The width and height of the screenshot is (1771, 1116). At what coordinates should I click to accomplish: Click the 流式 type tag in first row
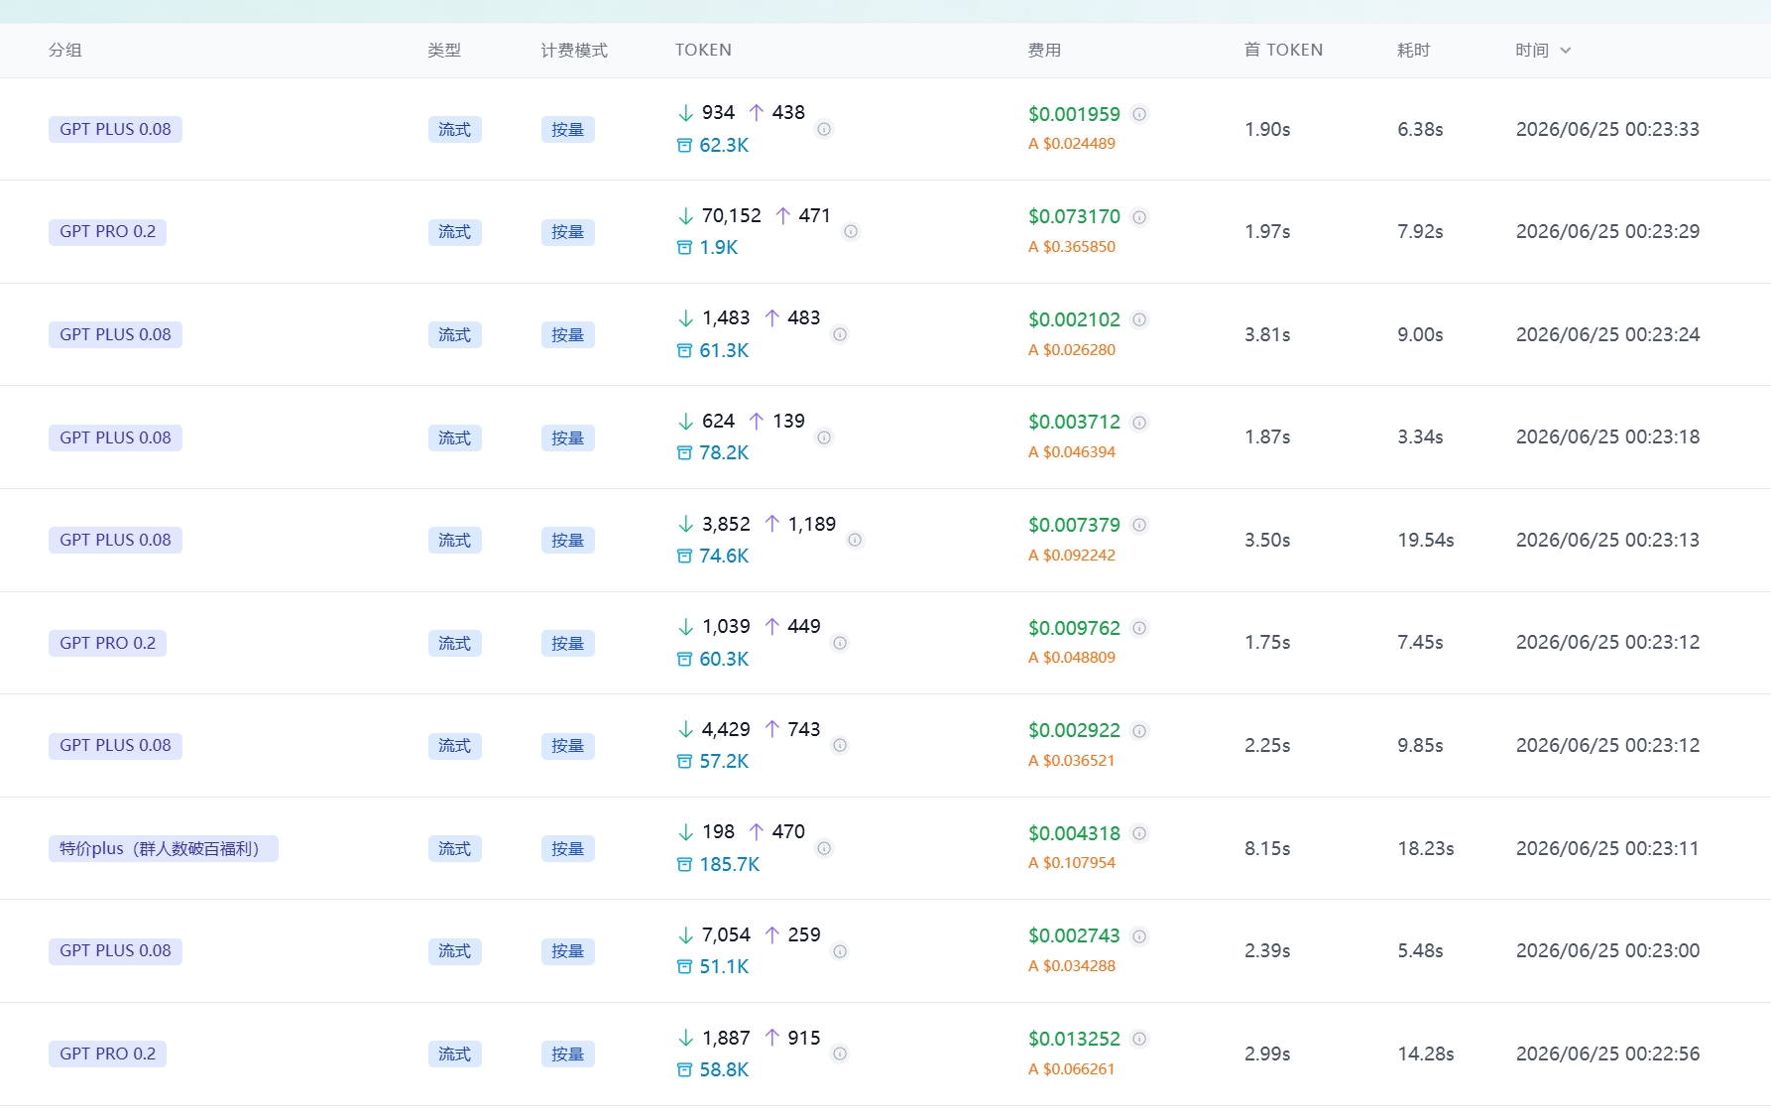tap(455, 129)
